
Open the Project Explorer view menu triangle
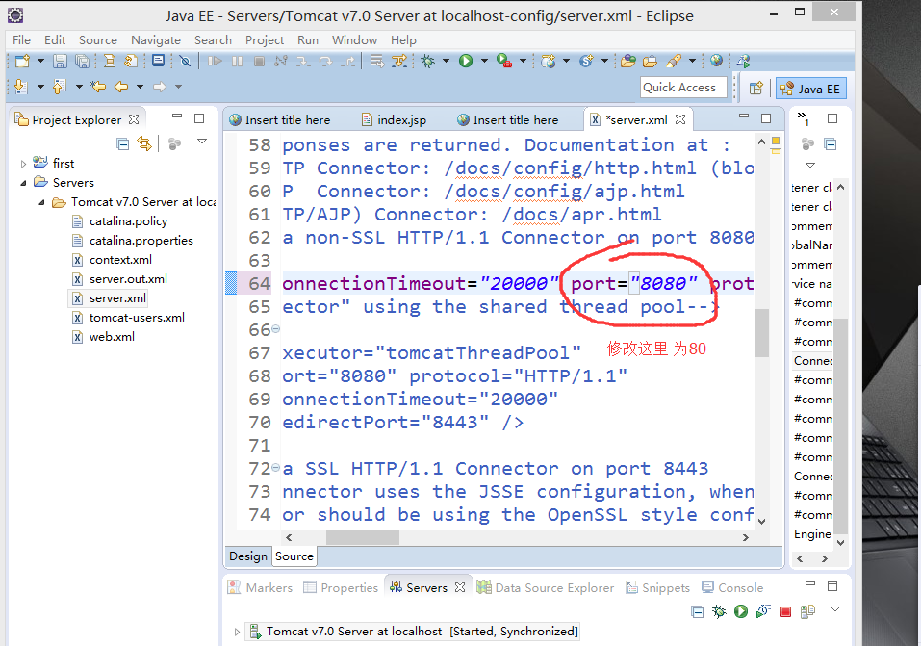pos(202,142)
